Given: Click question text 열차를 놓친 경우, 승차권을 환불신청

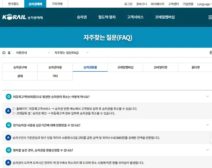Looking at the screenshot, I should [43, 150].
